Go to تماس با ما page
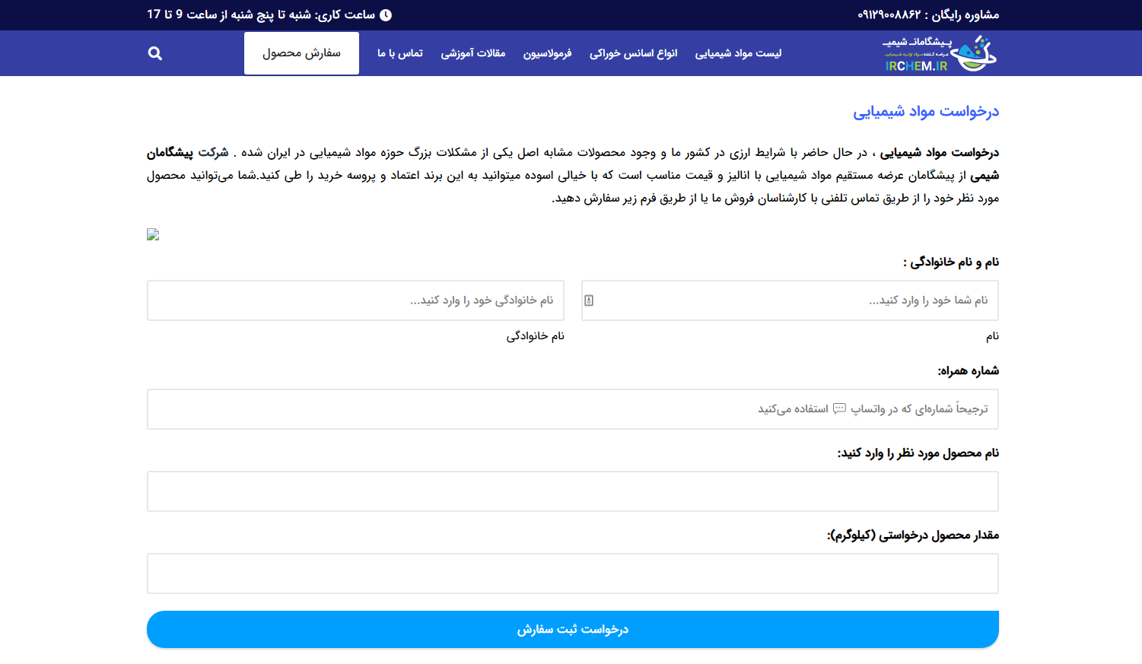 point(399,52)
